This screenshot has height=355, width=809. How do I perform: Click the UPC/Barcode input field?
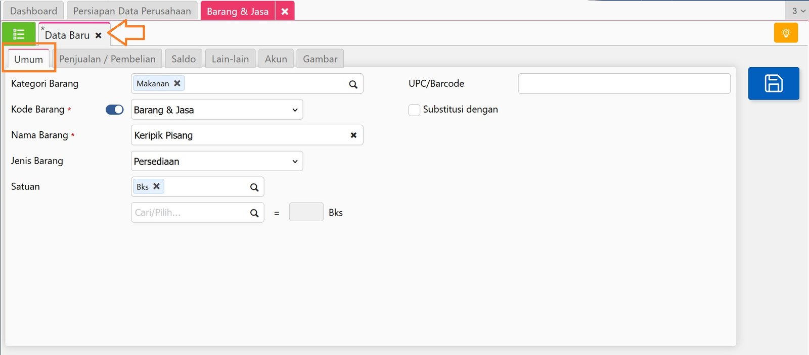624,83
